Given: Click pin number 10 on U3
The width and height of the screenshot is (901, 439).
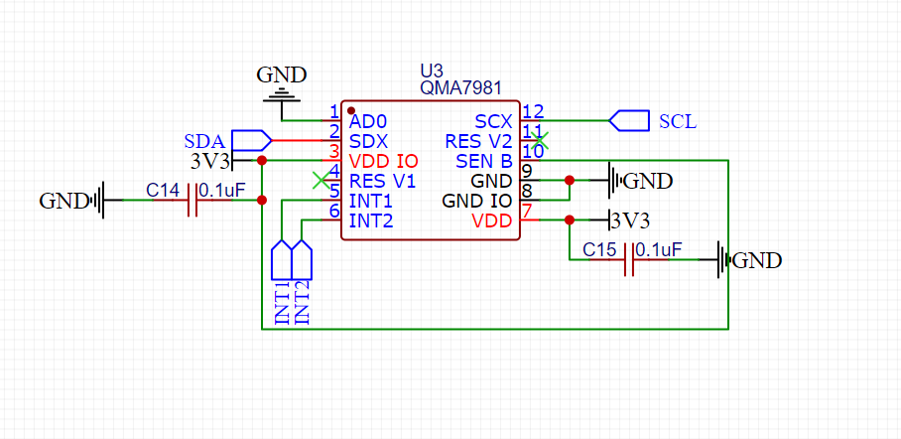Looking at the screenshot, I should pyautogui.click(x=533, y=151).
